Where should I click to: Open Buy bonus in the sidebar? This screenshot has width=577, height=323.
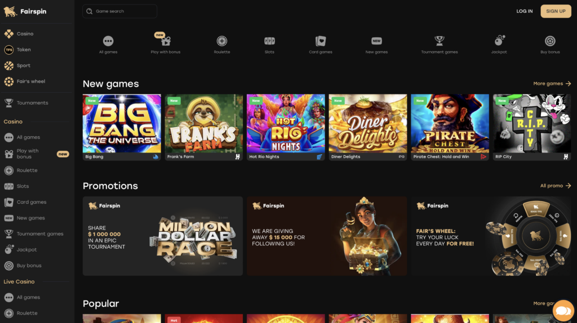(x=23, y=265)
